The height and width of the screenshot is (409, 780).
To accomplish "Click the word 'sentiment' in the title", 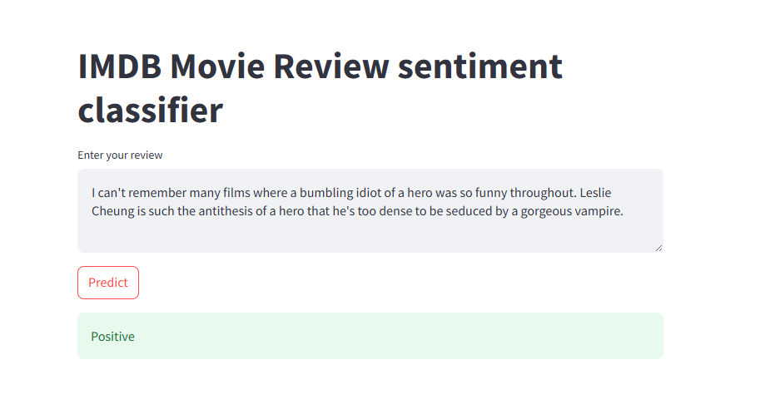I will click(480, 67).
